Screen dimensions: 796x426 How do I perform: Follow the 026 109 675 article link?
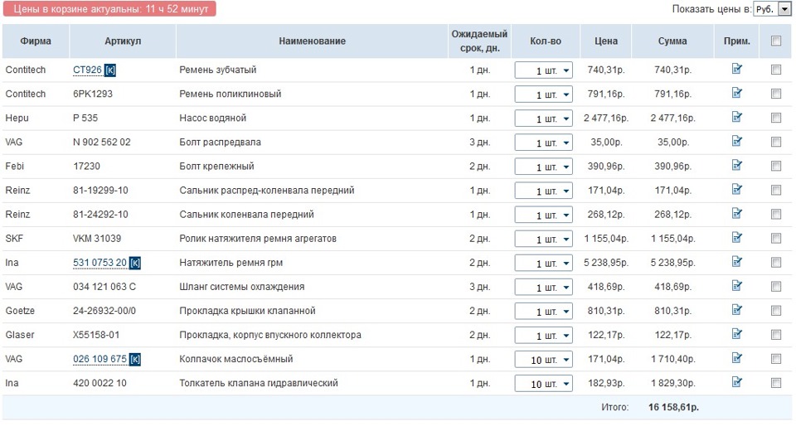coord(99,360)
